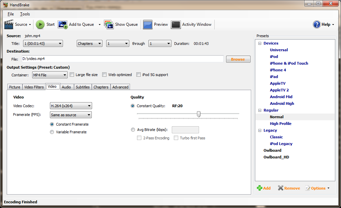The image size is (341, 208).
Task: Click the Preview window icon
Action: [148, 24]
